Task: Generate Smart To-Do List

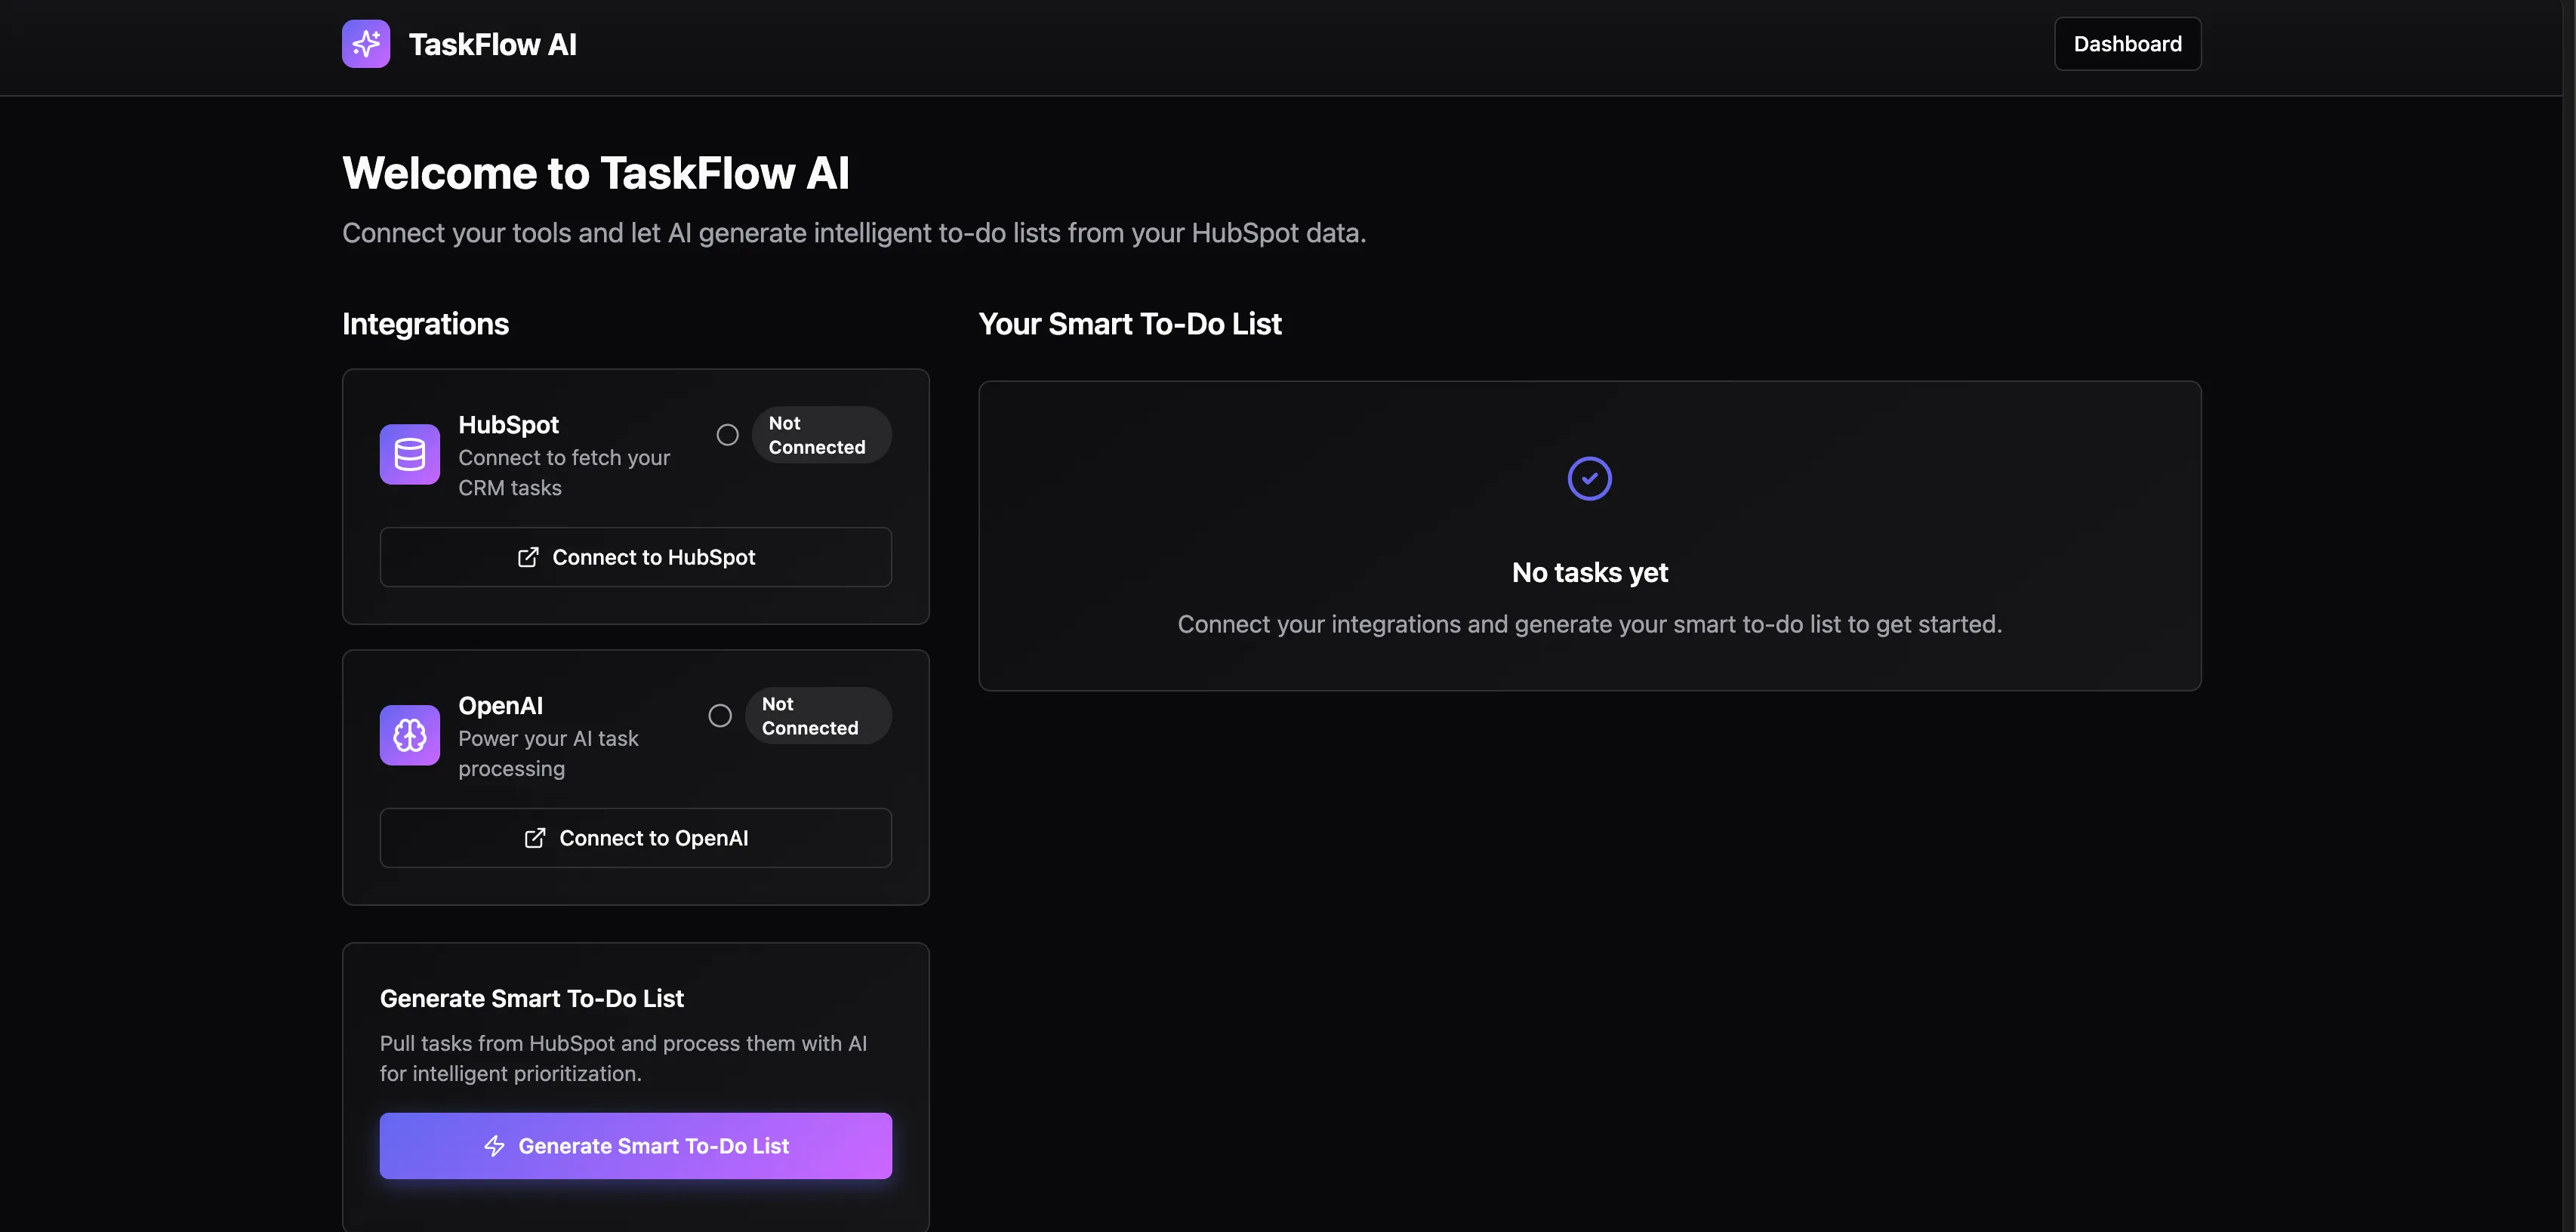Action: click(636, 1146)
